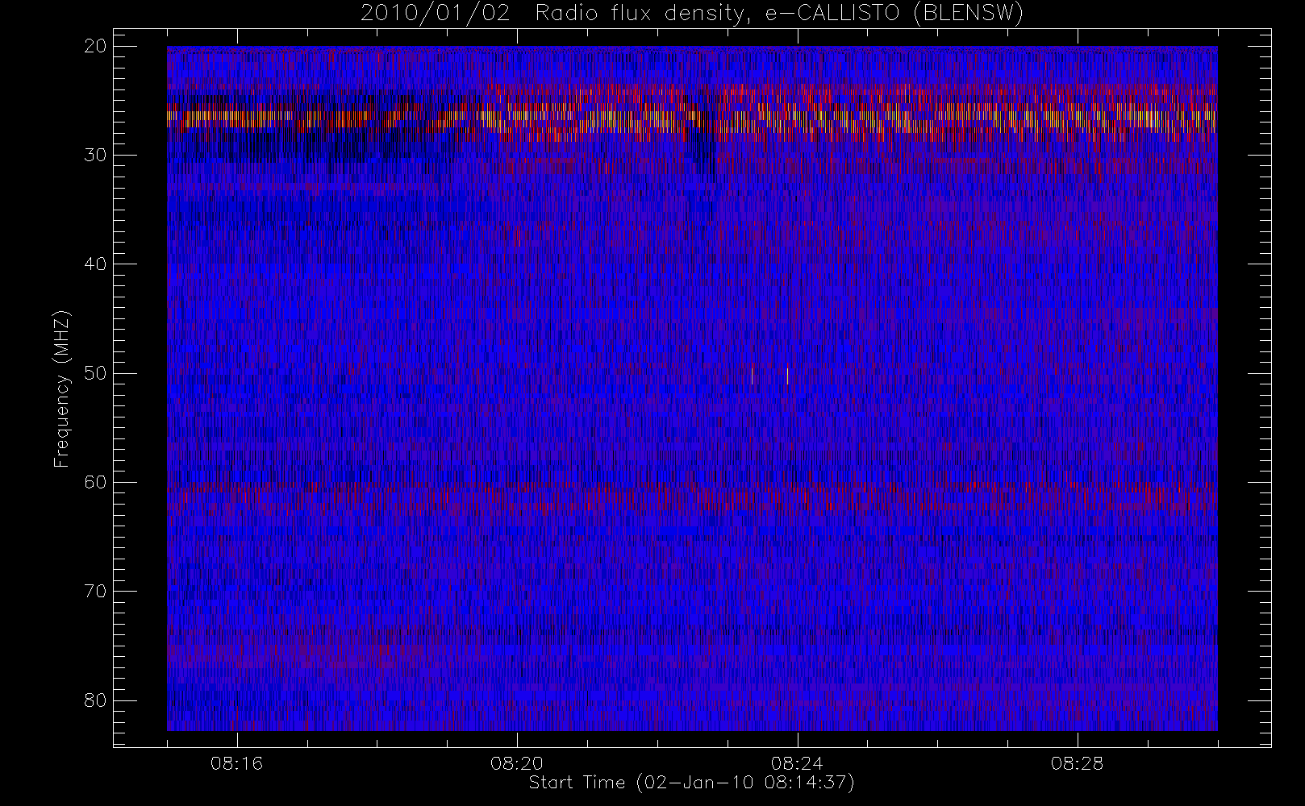Click the 'Frequency (MHZ)' axis label
Screen dimensions: 1305x806
[x=61, y=388]
